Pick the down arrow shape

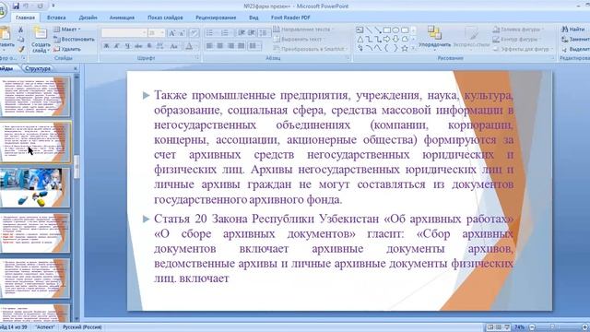(x=395, y=39)
